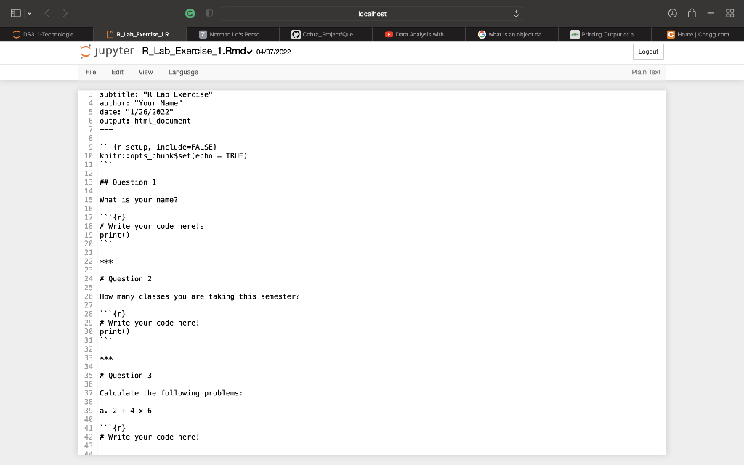This screenshot has height=465, width=744.
Task: Open a new tab with the plus icon
Action: [x=711, y=13]
